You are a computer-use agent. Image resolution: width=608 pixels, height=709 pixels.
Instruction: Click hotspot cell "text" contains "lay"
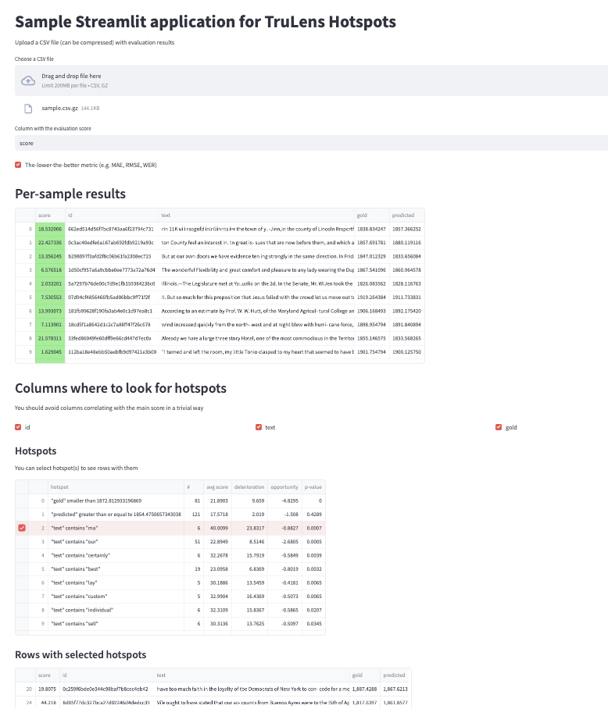(x=116, y=583)
